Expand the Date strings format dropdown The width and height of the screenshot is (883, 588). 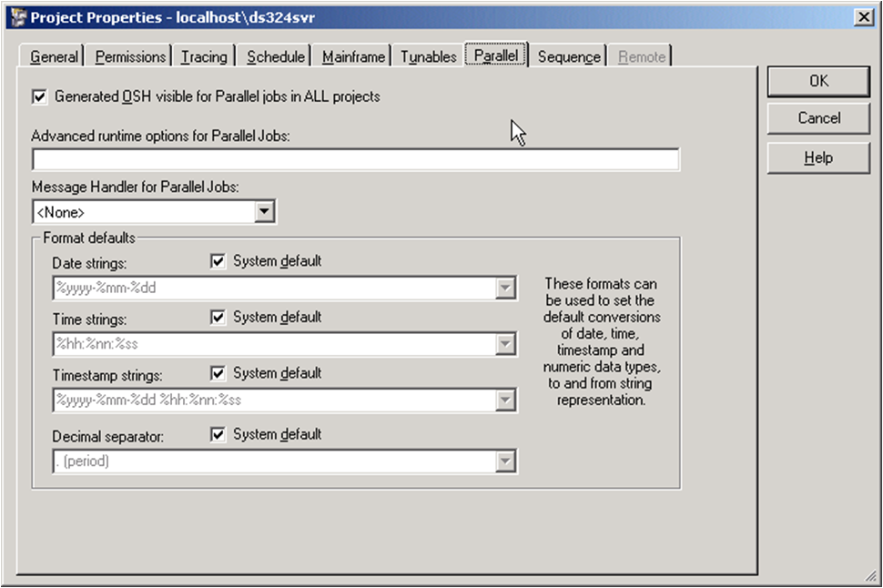[x=505, y=289]
